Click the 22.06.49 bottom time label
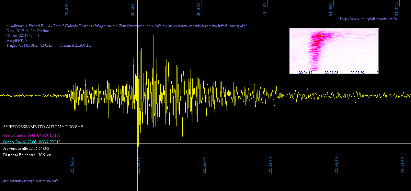The width and height of the screenshot is (411, 191). pos(337,165)
